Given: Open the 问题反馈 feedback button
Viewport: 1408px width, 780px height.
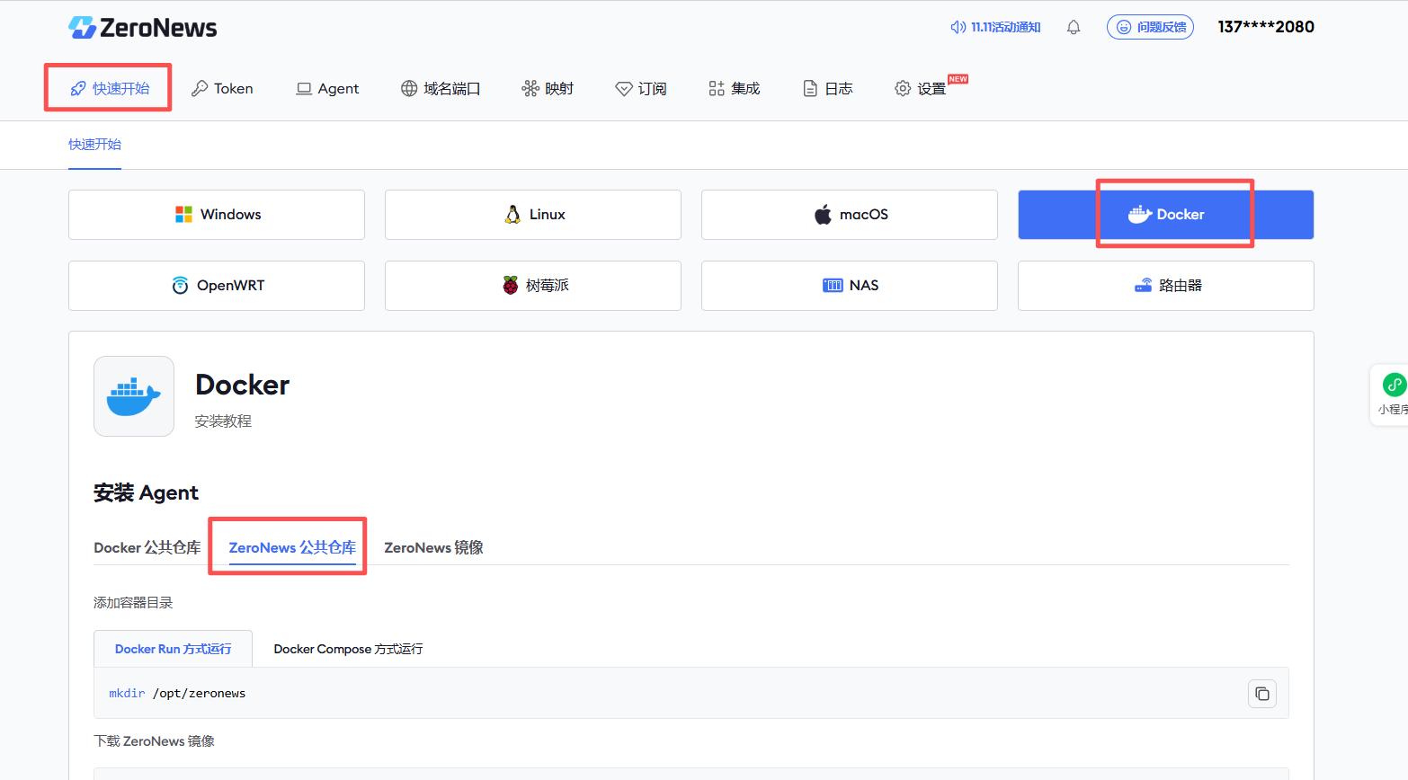Looking at the screenshot, I should click(x=1150, y=28).
